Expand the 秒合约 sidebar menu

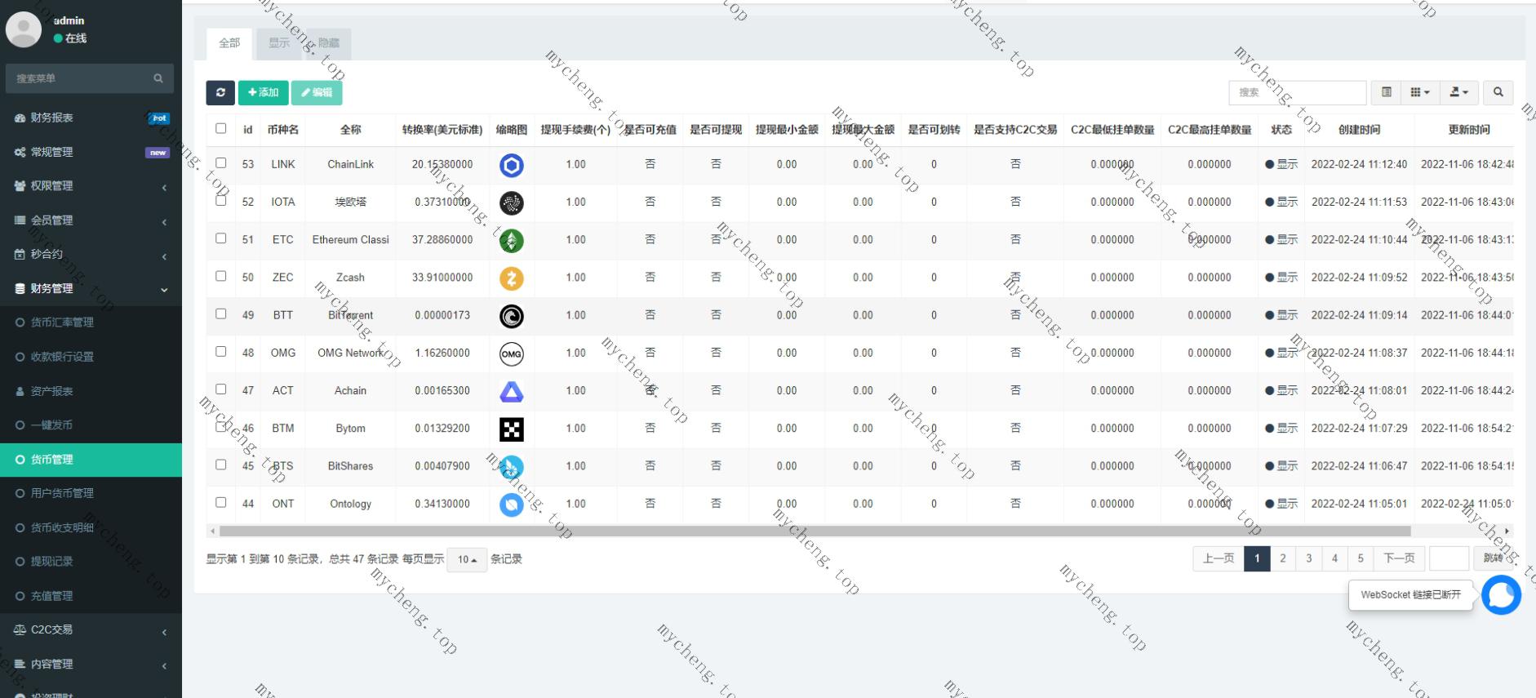point(91,254)
